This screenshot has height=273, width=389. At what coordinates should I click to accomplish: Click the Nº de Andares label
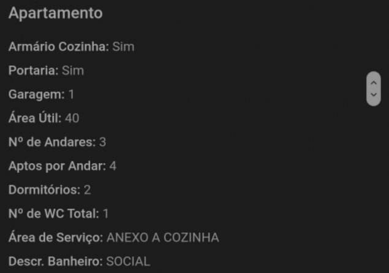point(52,142)
